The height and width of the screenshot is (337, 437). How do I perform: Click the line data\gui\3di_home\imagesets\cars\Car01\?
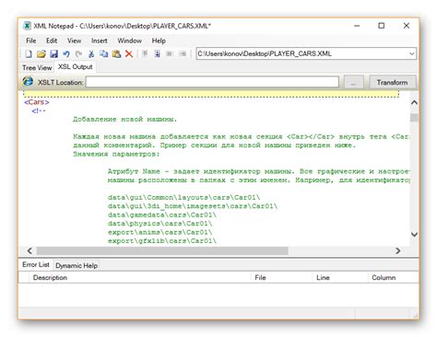pyautogui.click(x=193, y=206)
